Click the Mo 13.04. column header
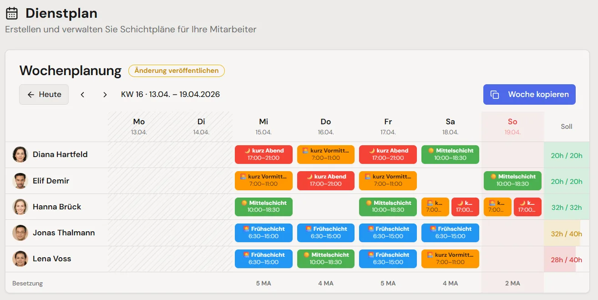The height and width of the screenshot is (300, 598). pos(139,127)
